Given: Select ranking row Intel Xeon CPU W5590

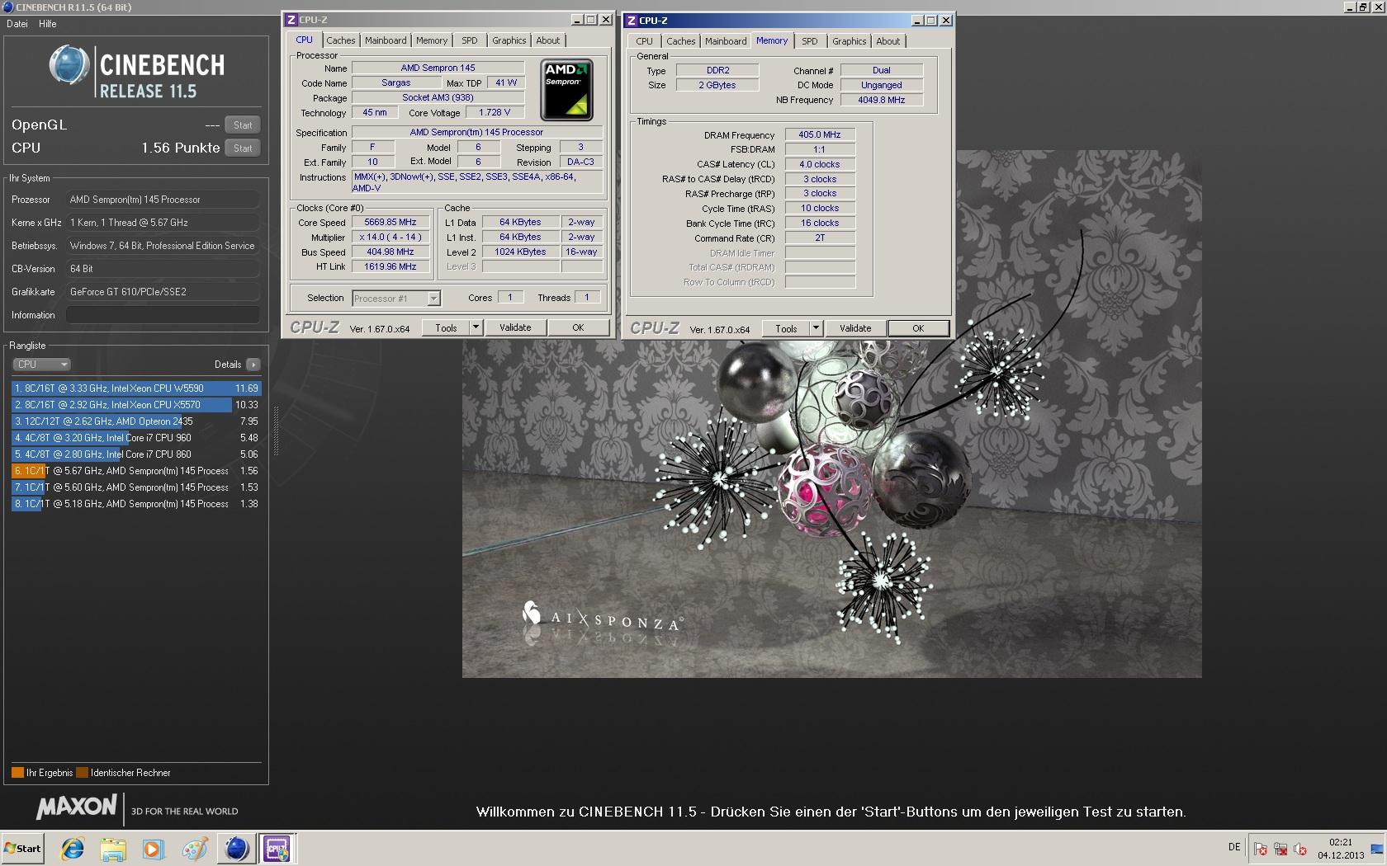Looking at the screenshot, I should [x=136, y=388].
